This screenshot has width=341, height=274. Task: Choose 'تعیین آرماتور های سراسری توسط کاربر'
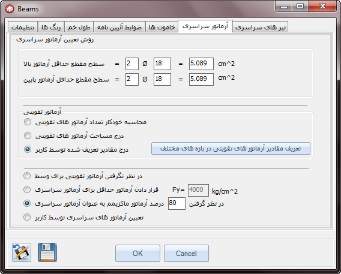[x=27, y=217]
